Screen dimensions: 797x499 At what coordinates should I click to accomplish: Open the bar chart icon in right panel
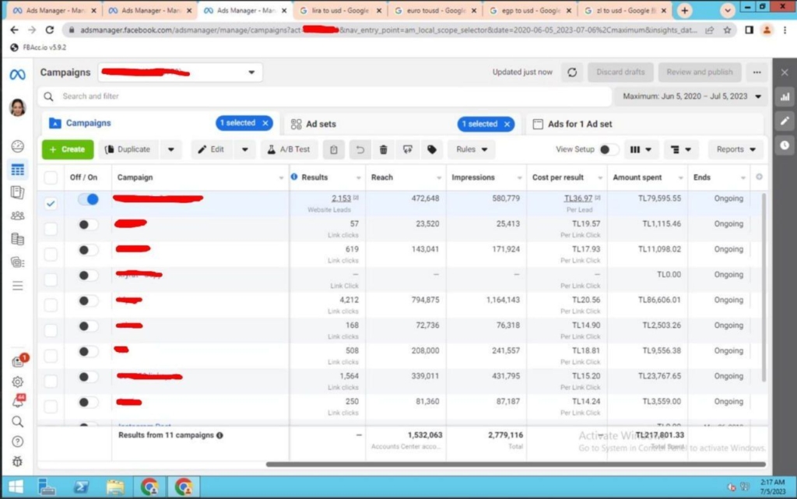click(x=785, y=98)
